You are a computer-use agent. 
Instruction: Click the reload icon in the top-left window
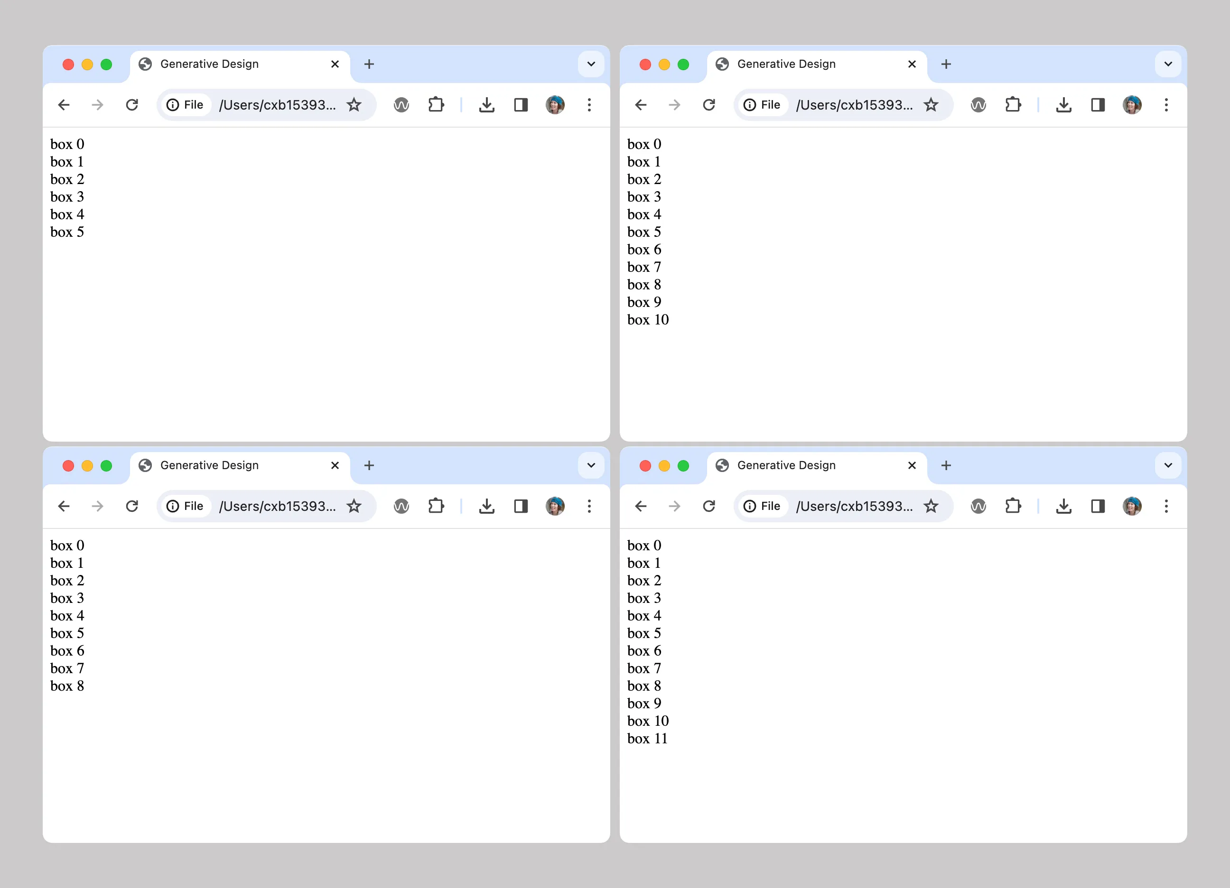[x=132, y=105]
